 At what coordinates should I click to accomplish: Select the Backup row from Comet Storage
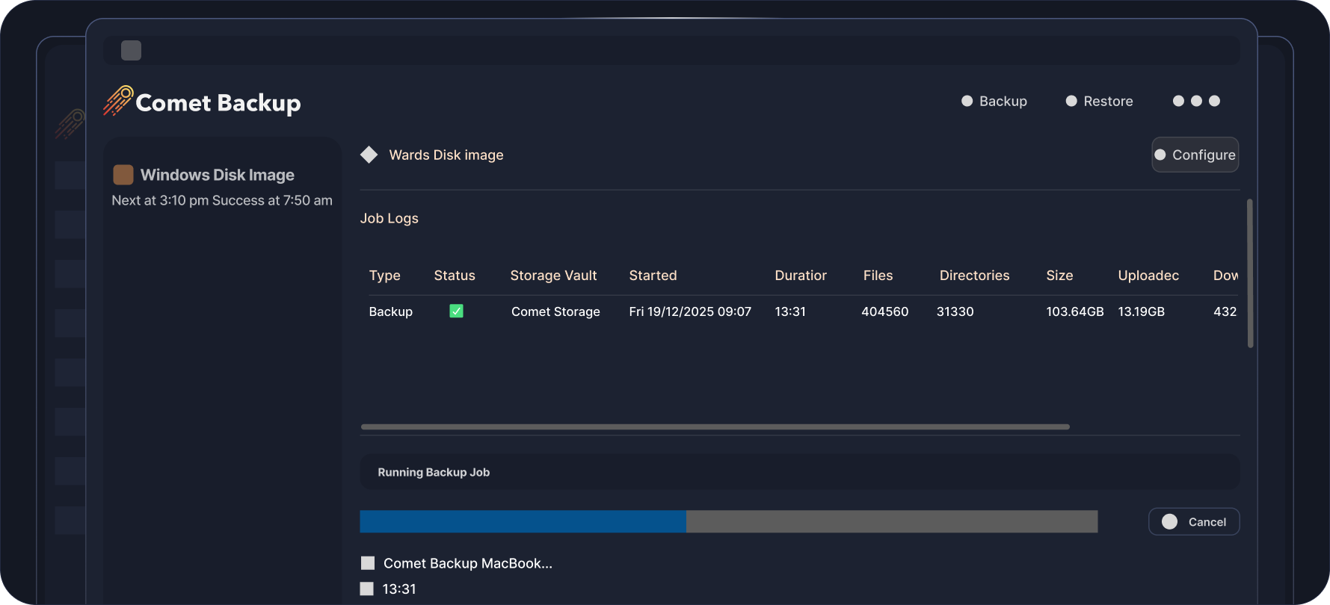[x=555, y=311]
